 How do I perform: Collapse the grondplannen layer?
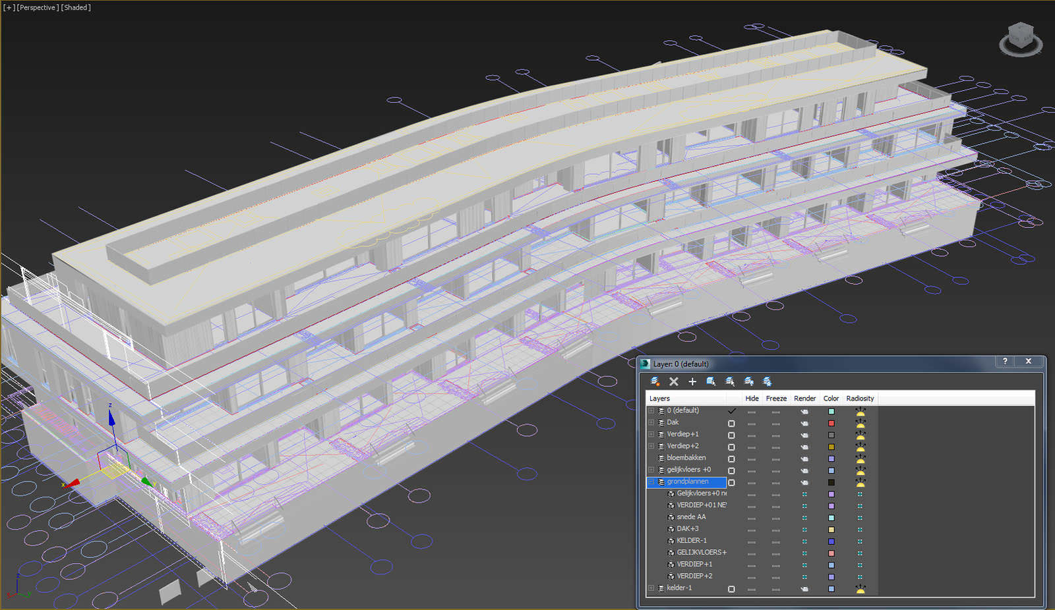pyautogui.click(x=651, y=482)
